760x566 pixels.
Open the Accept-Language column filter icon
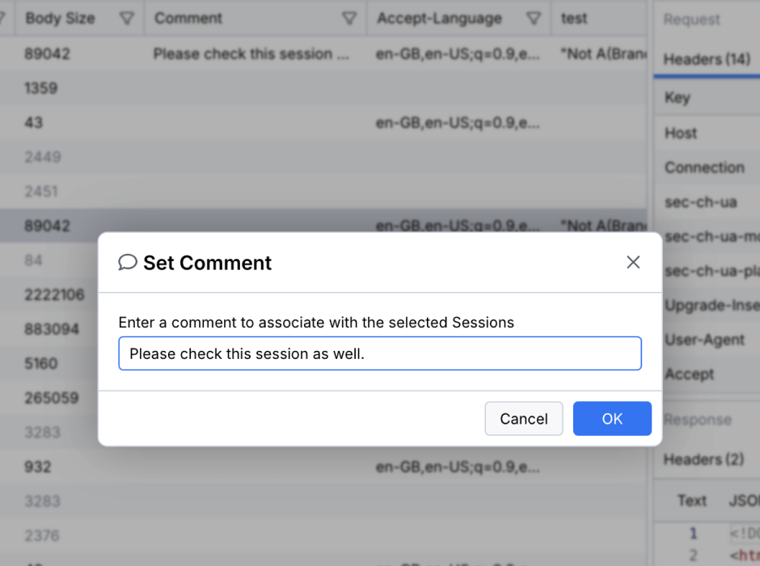pyautogui.click(x=533, y=19)
